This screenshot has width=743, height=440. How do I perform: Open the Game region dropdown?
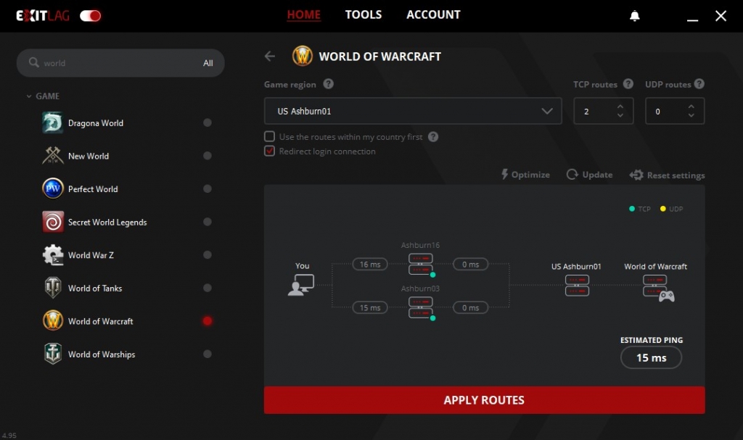[x=412, y=111]
